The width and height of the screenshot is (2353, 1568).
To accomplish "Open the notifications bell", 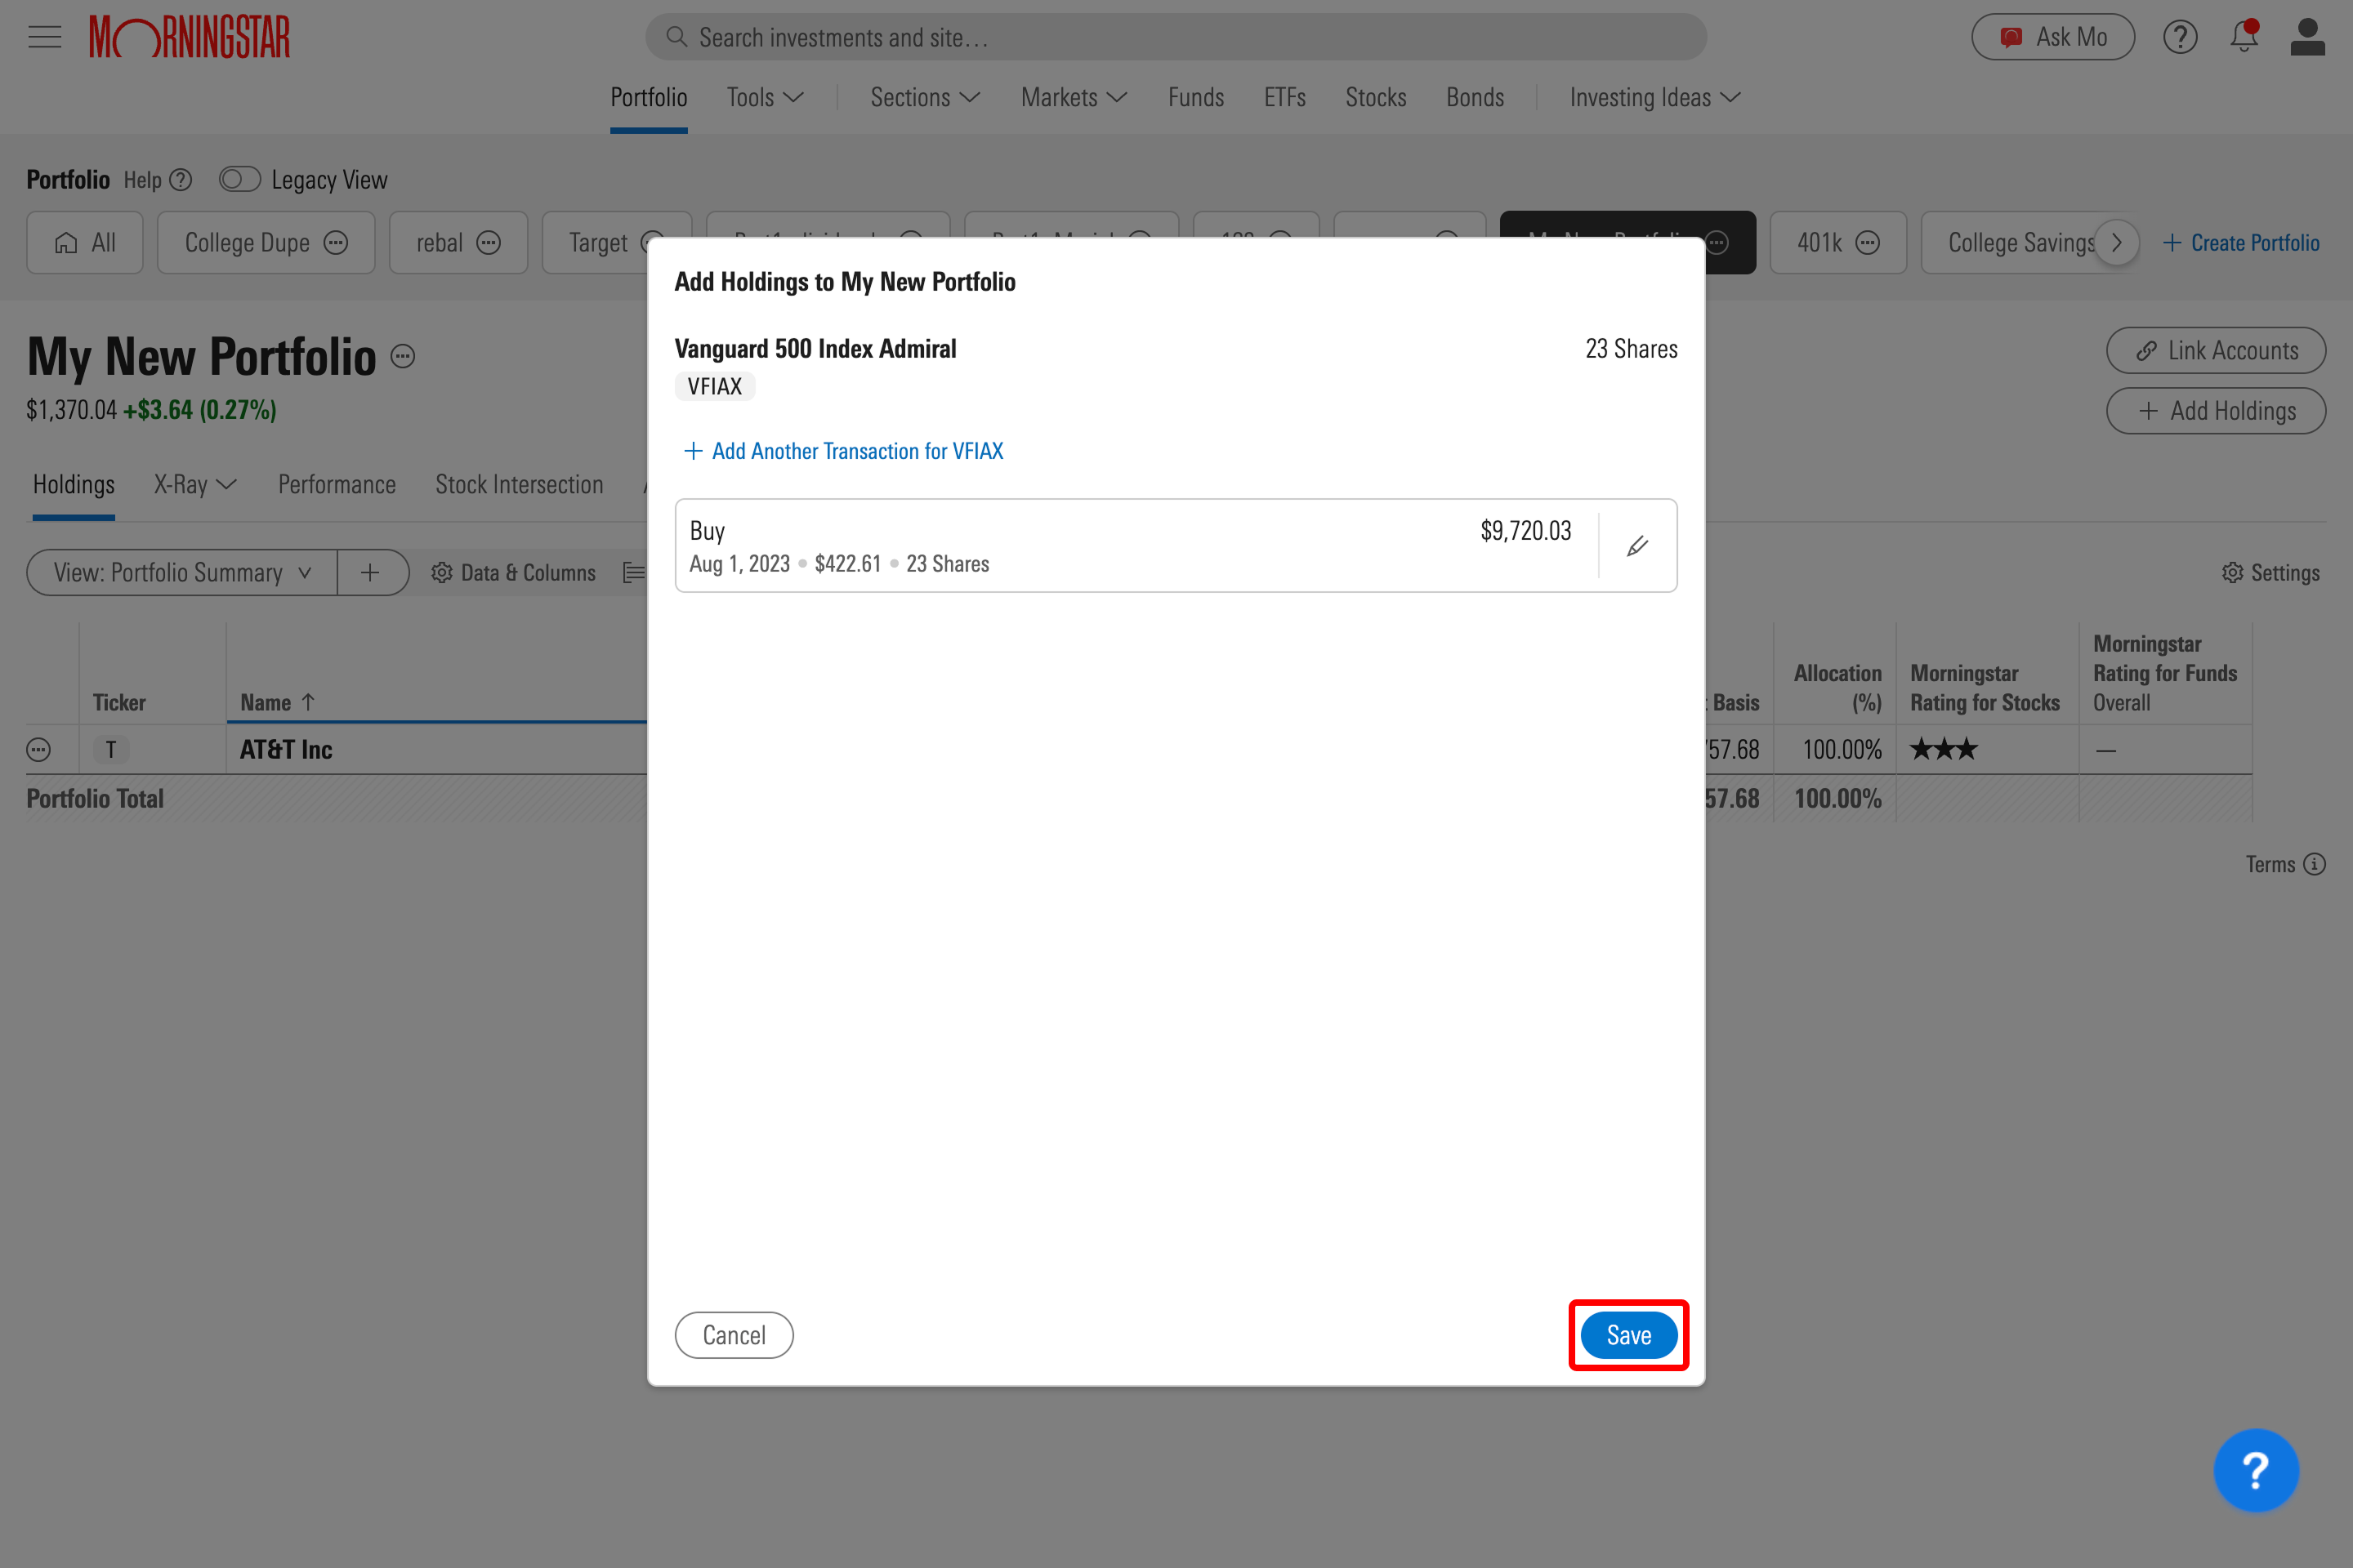I will [2244, 36].
